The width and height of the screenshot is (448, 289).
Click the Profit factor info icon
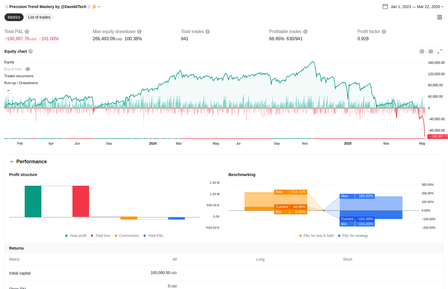click(x=384, y=32)
